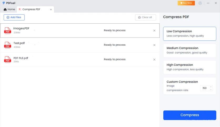
Task: Click the PDF icon for images.PDF
Action: 8,30
